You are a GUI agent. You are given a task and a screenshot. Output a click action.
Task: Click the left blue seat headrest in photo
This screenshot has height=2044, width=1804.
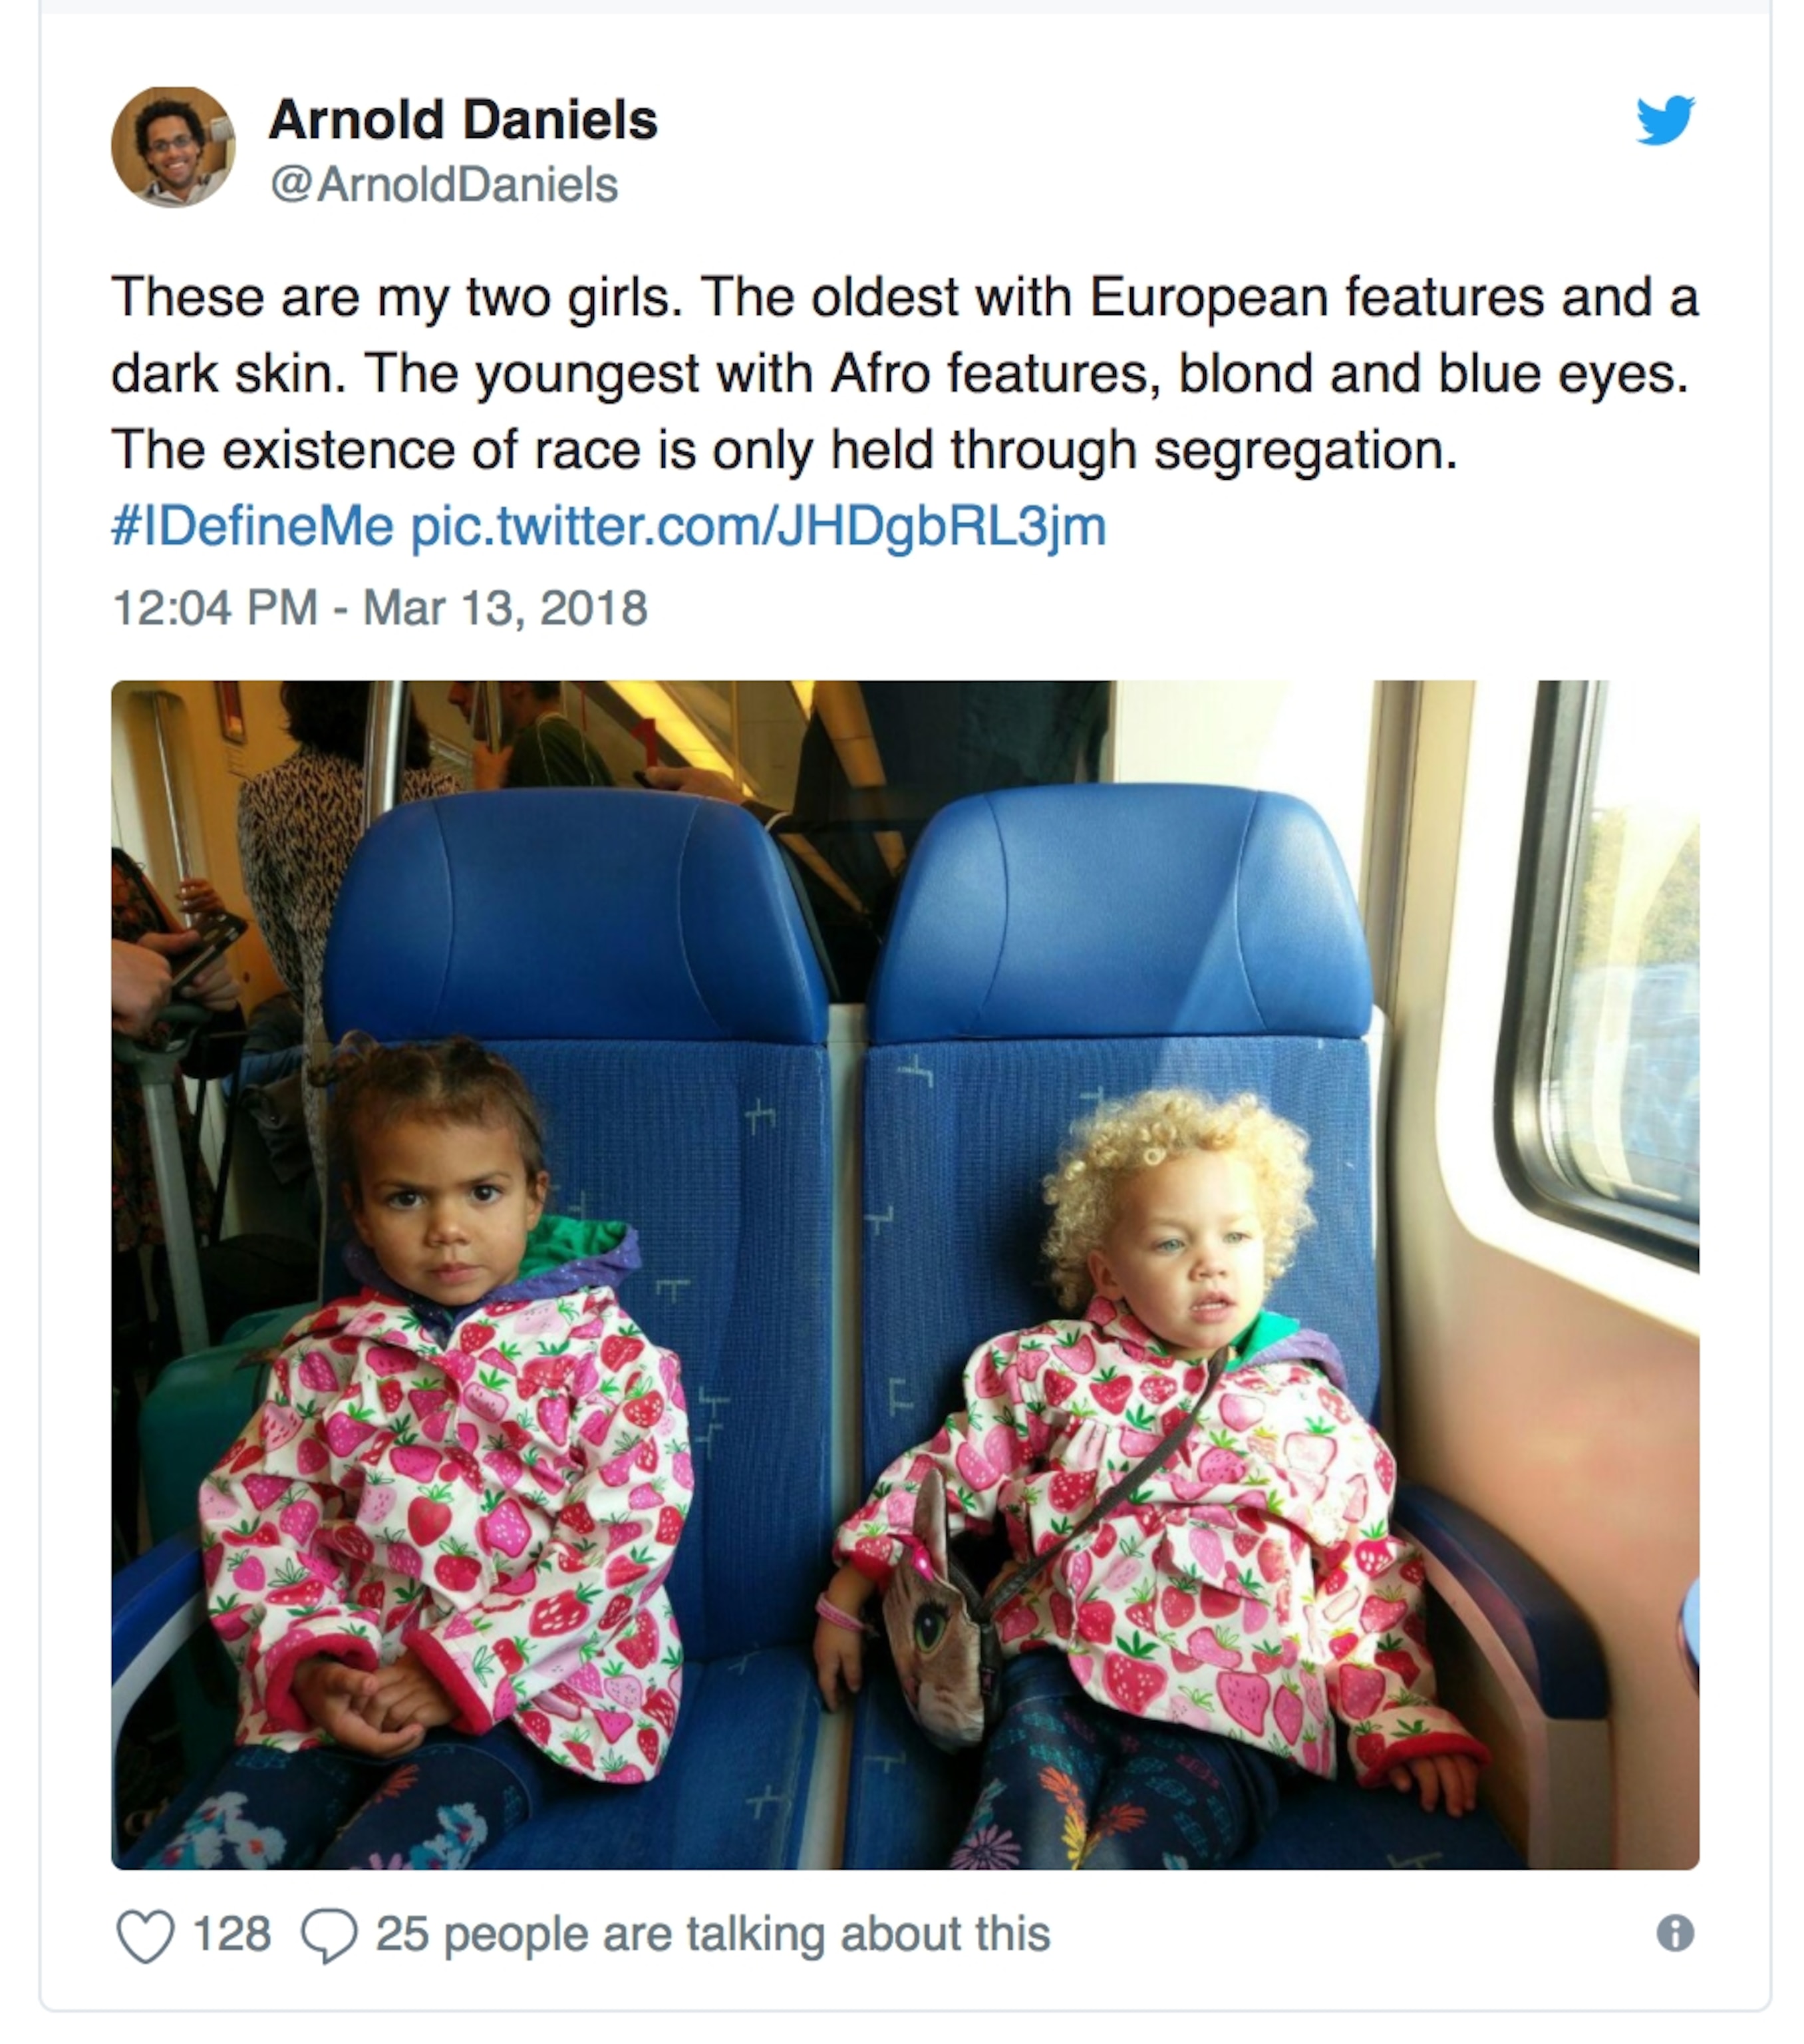[575, 918]
